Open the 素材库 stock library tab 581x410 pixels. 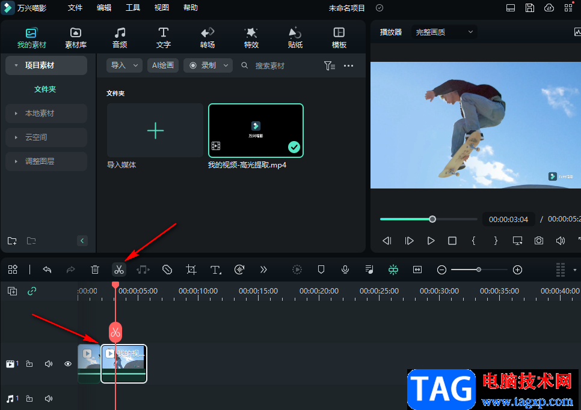[x=76, y=38]
